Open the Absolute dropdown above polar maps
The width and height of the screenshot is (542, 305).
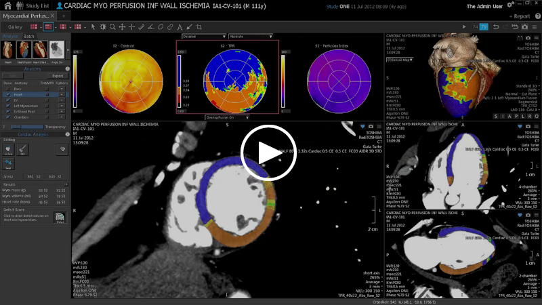[251, 37]
